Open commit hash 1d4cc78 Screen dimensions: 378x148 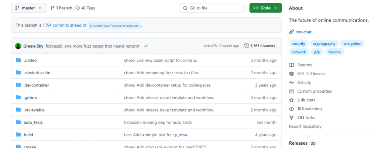click(210, 46)
